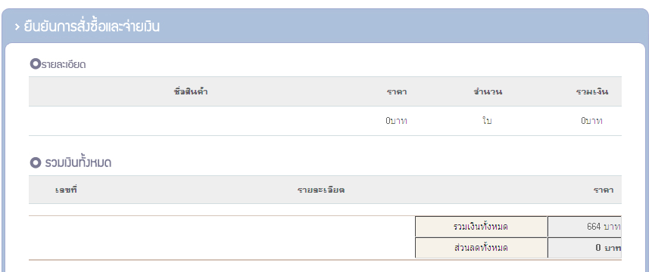This screenshot has height=272, width=652.
Task: Click the ชื่อสินค้า column header
Action: click(x=191, y=91)
